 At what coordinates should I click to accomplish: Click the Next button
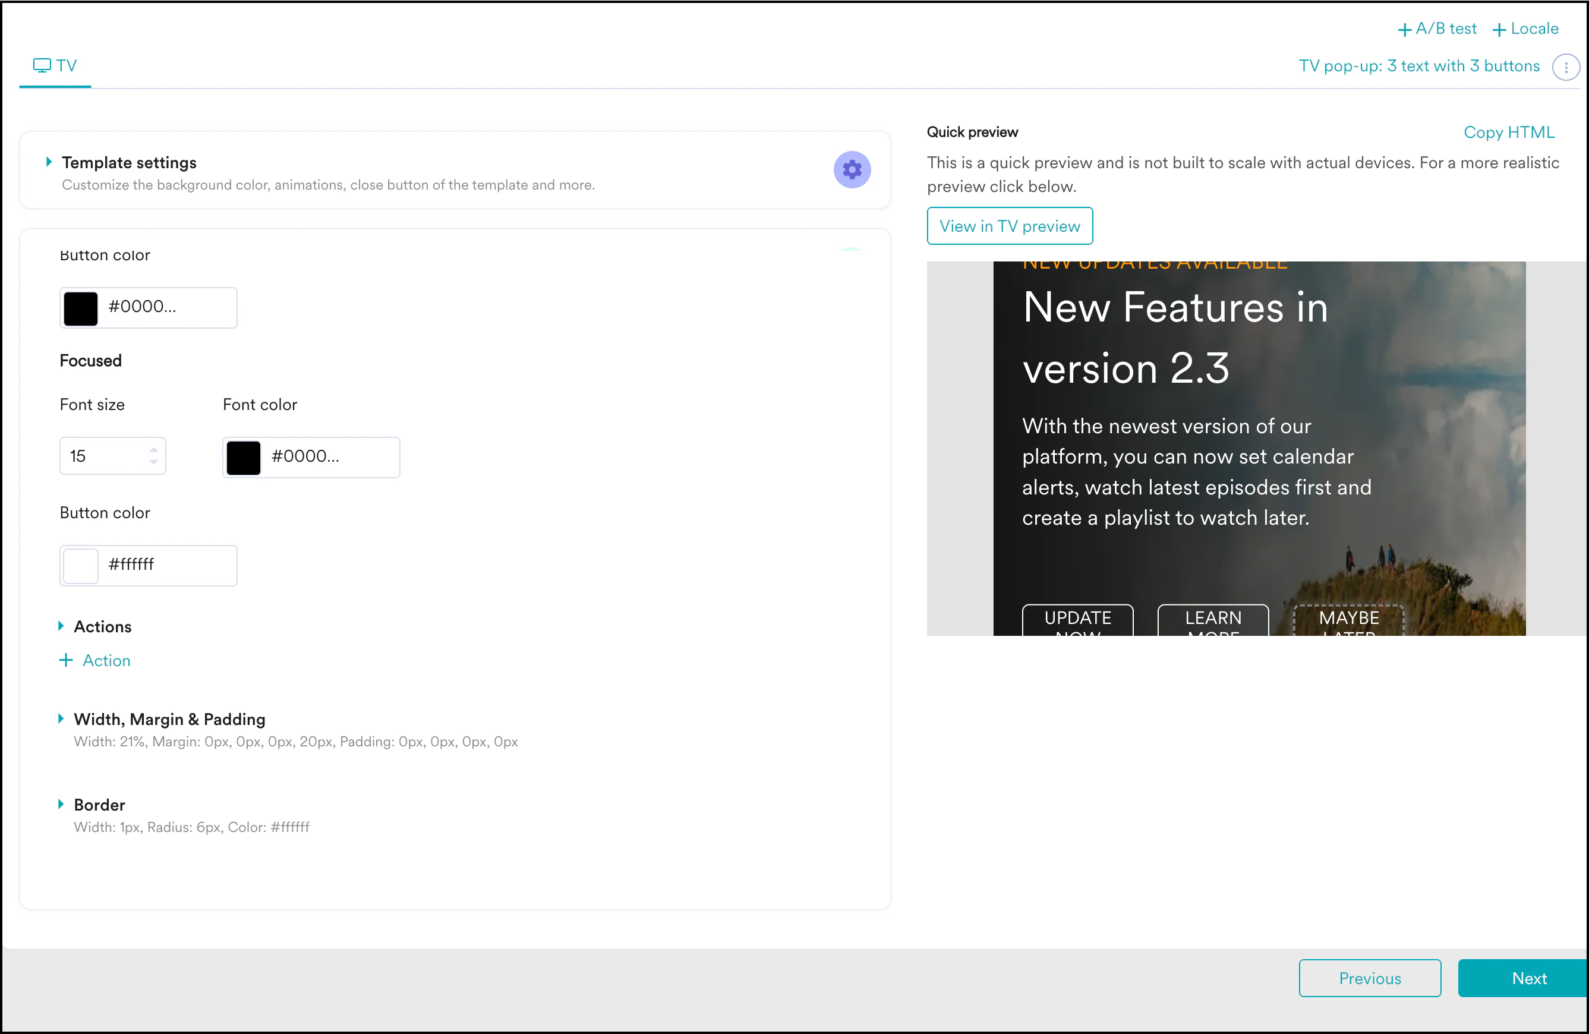[x=1528, y=978]
